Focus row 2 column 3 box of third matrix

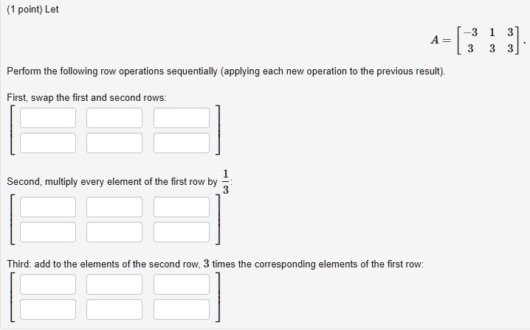point(182,309)
